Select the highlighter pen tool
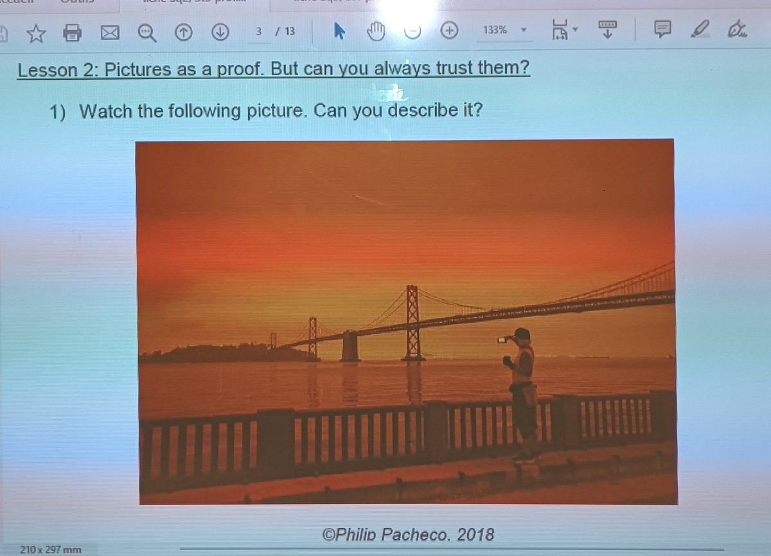This screenshot has width=771, height=556. pyautogui.click(x=700, y=29)
